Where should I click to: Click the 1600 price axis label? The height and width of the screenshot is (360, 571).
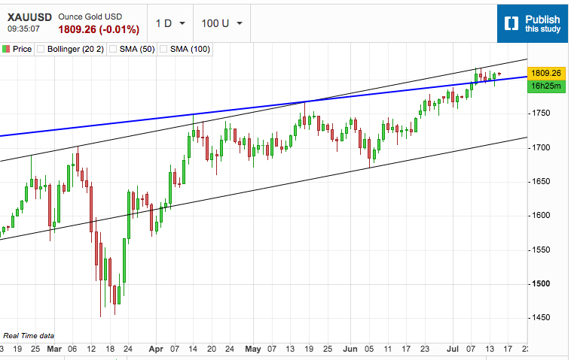[540, 216]
